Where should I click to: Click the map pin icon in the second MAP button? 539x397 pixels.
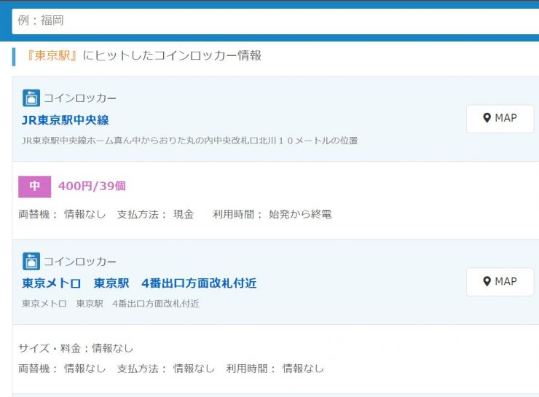point(487,282)
